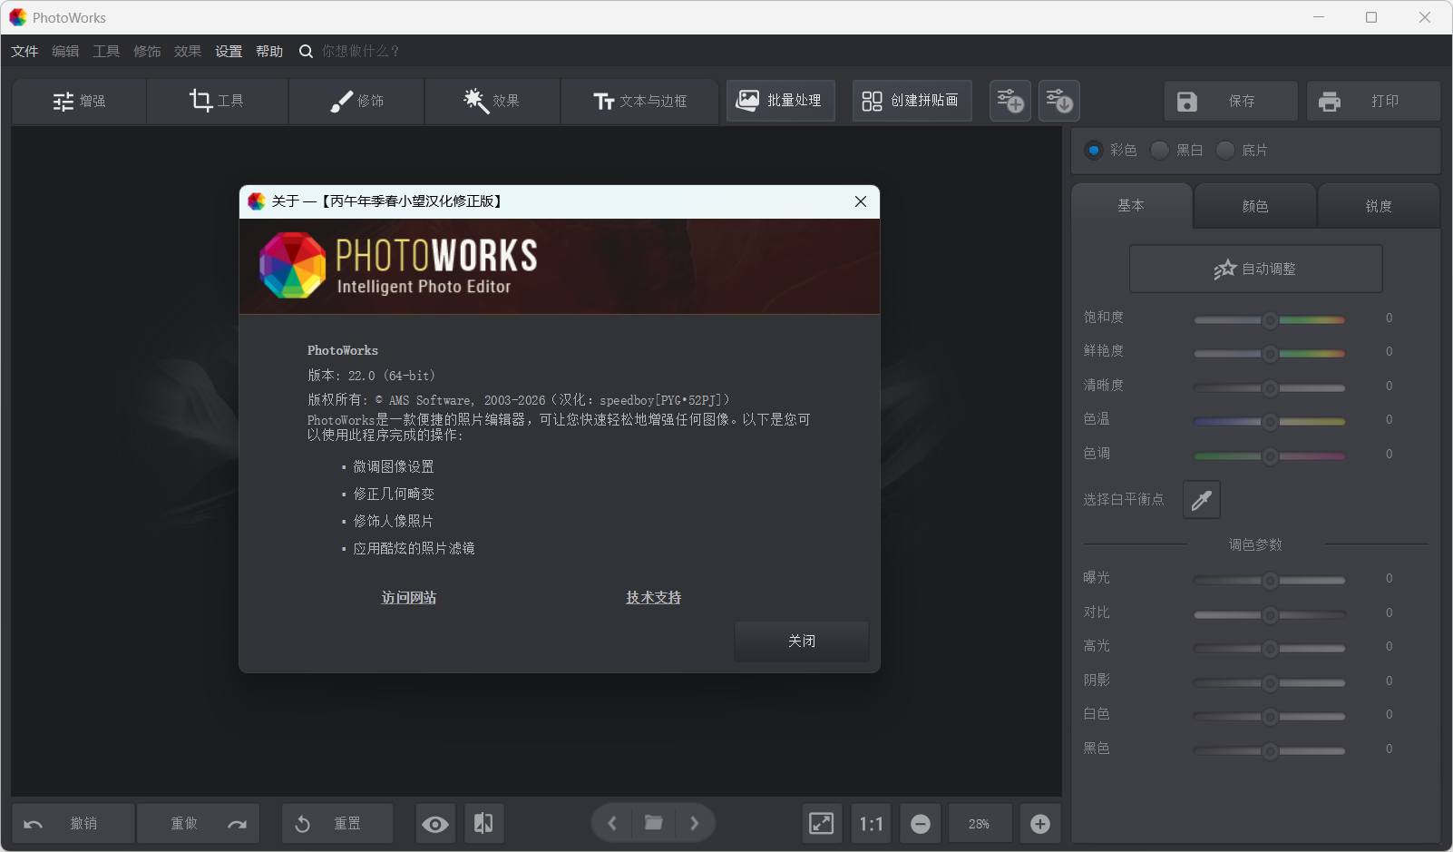Click the 创建拼贴画 collage button
The height and width of the screenshot is (852, 1453).
(912, 101)
